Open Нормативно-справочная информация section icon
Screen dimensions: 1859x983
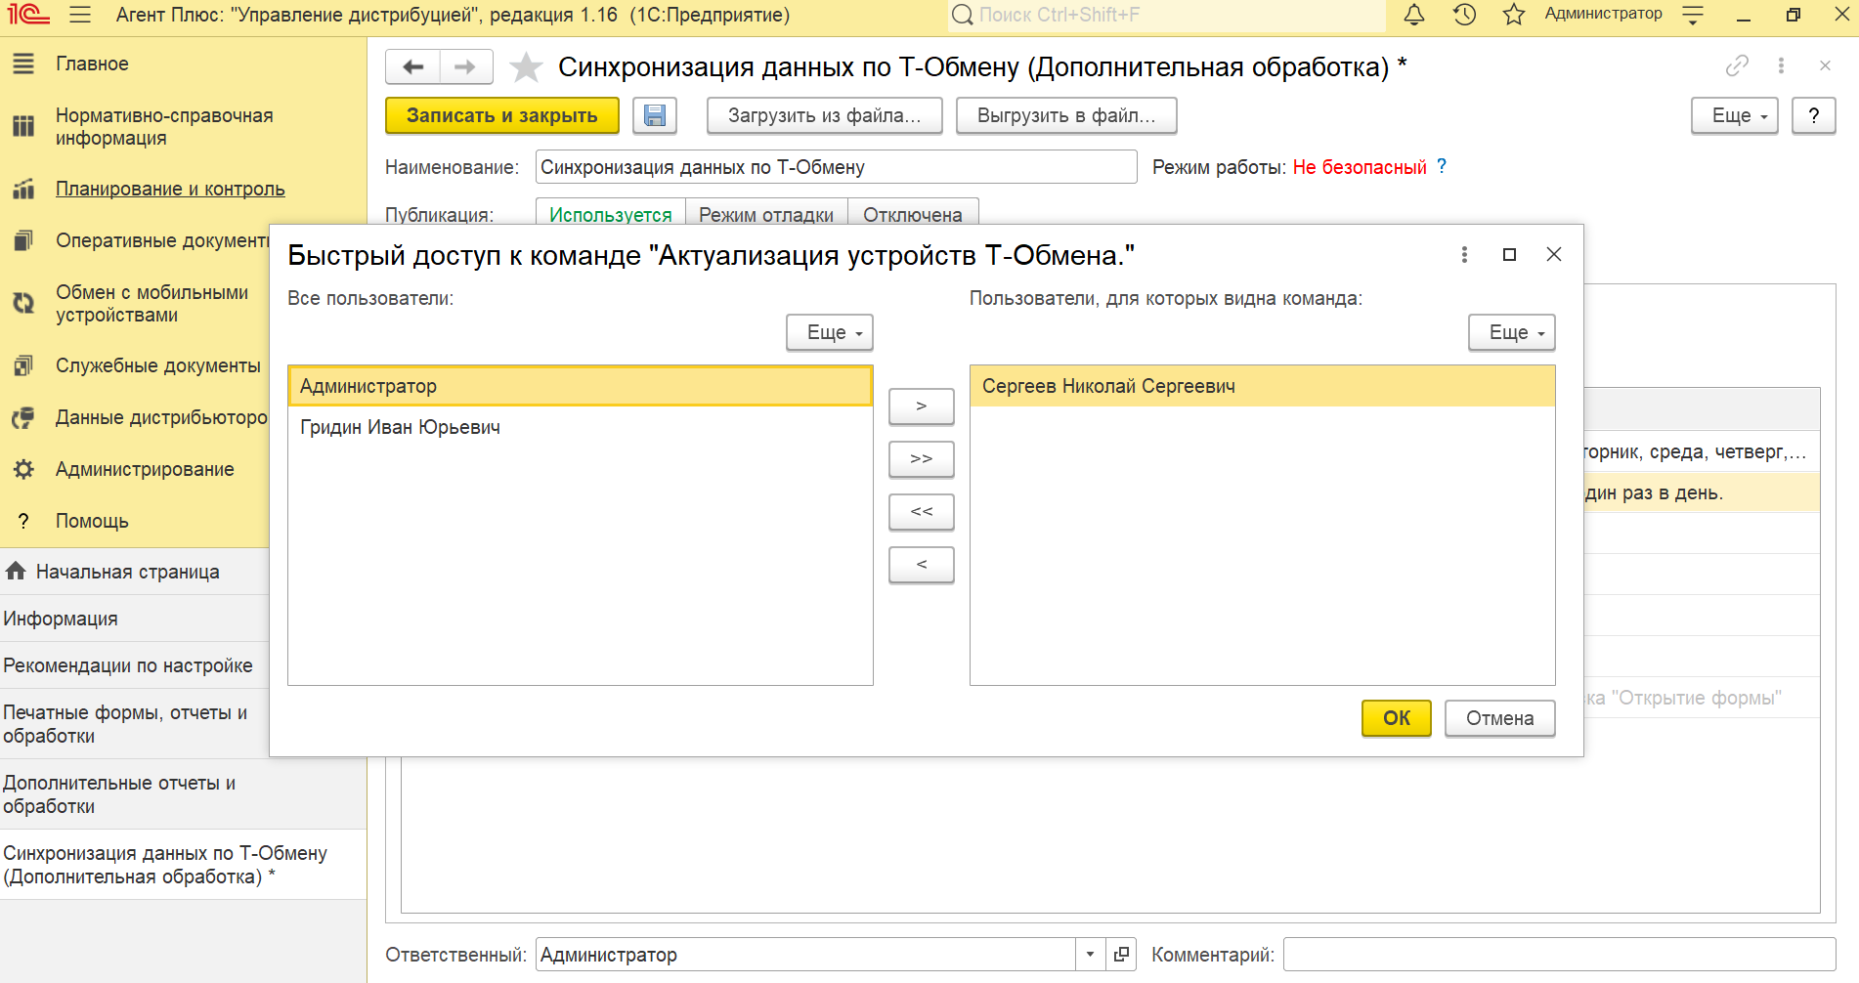point(23,126)
